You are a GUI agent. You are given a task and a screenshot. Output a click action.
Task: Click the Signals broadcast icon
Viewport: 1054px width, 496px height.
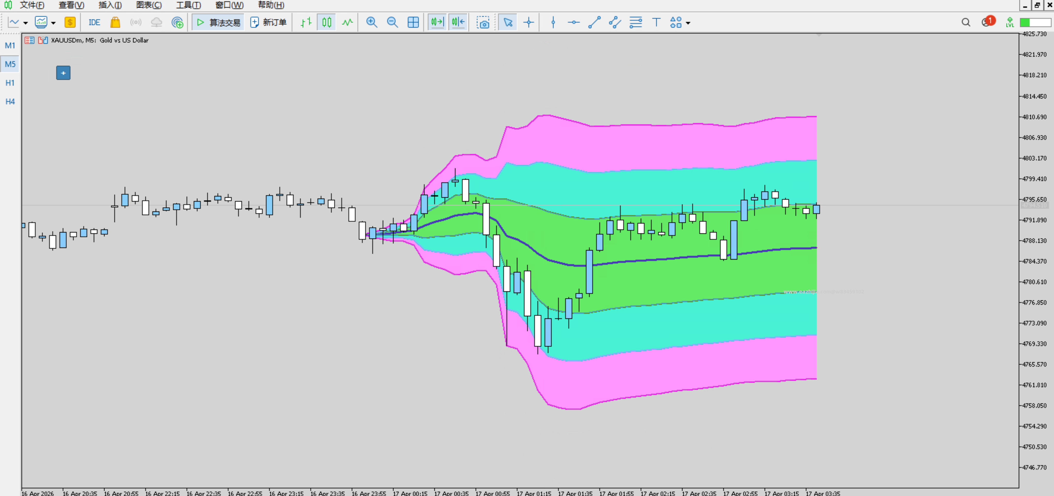pyautogui.click(x=135, y=22)
